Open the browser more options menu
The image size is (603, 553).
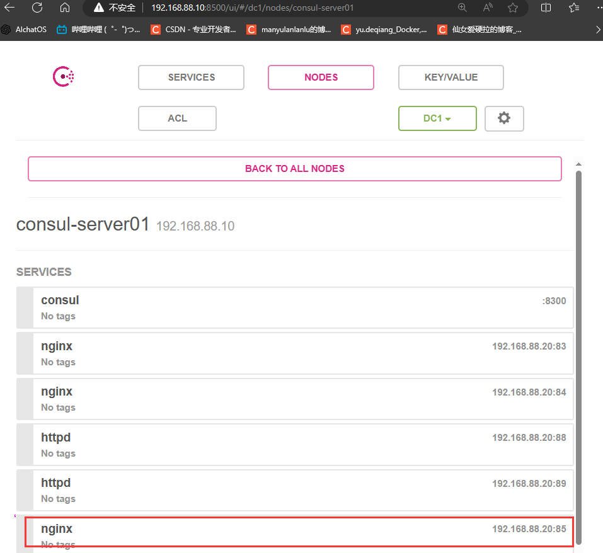(x=599, y=8)
